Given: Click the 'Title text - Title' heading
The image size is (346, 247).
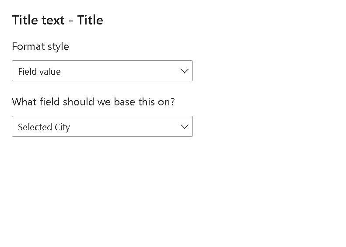Looking at the screenshot, I should pos(57,20).
